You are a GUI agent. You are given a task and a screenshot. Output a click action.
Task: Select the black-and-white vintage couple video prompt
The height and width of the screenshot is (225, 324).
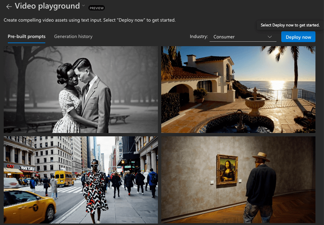click(x=81, y=89)
